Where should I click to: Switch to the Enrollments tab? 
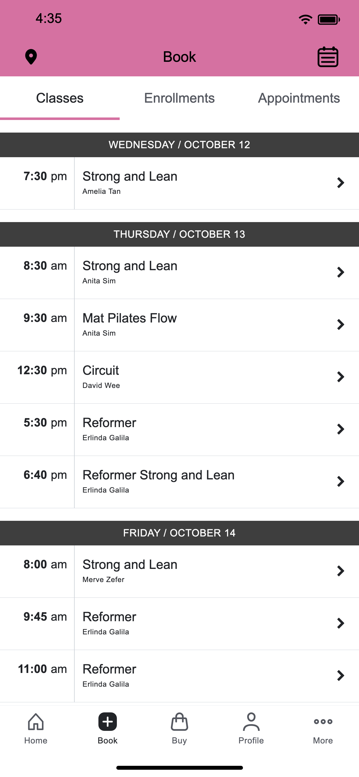[x=179, y=98]
